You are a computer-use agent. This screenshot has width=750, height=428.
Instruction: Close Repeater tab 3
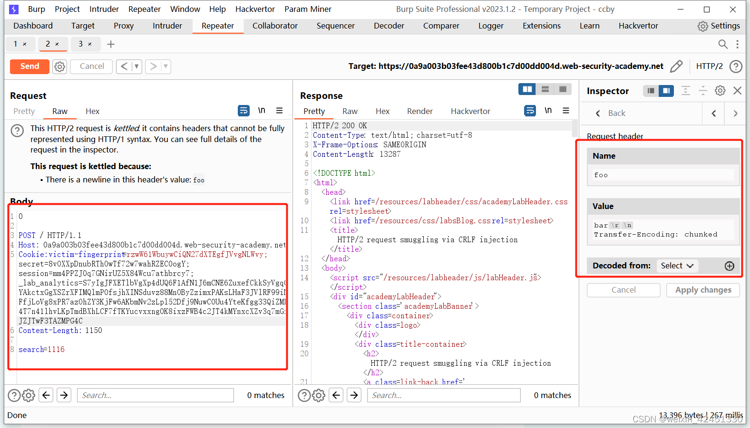(x=90, y=44)
